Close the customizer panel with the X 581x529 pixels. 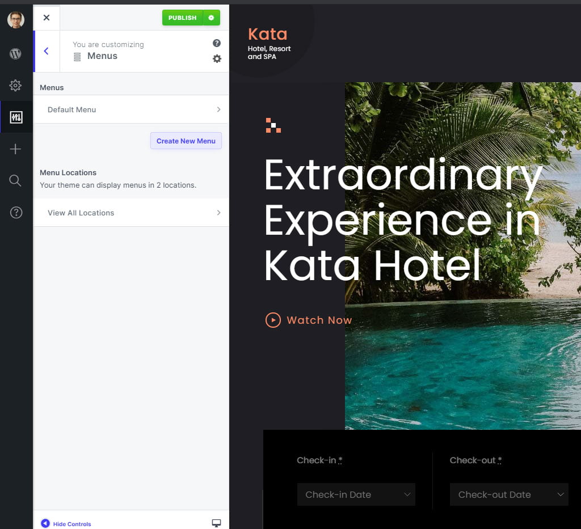click(47, 18)
